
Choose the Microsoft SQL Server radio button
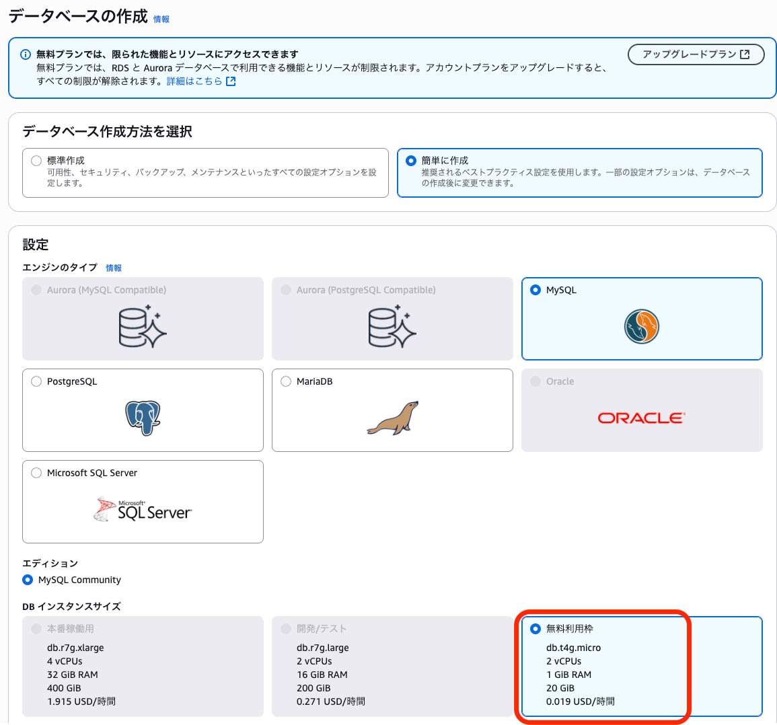coord(36,473)
